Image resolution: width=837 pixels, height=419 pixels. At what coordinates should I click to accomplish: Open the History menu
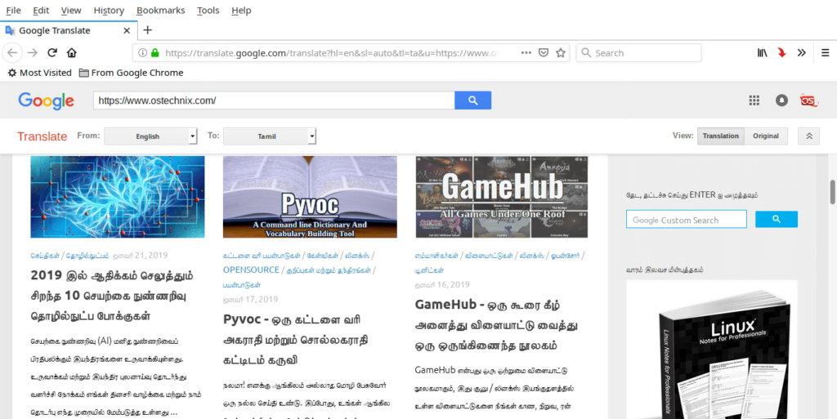click(x=109, y=11)
